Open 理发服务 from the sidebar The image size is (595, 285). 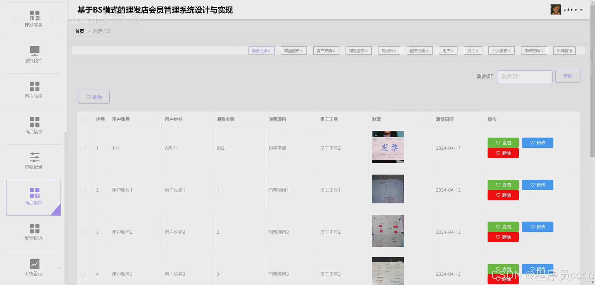click(33, 20)
